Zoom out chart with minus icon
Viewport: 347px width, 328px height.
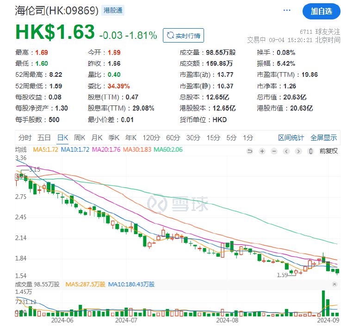pos(274,151)
